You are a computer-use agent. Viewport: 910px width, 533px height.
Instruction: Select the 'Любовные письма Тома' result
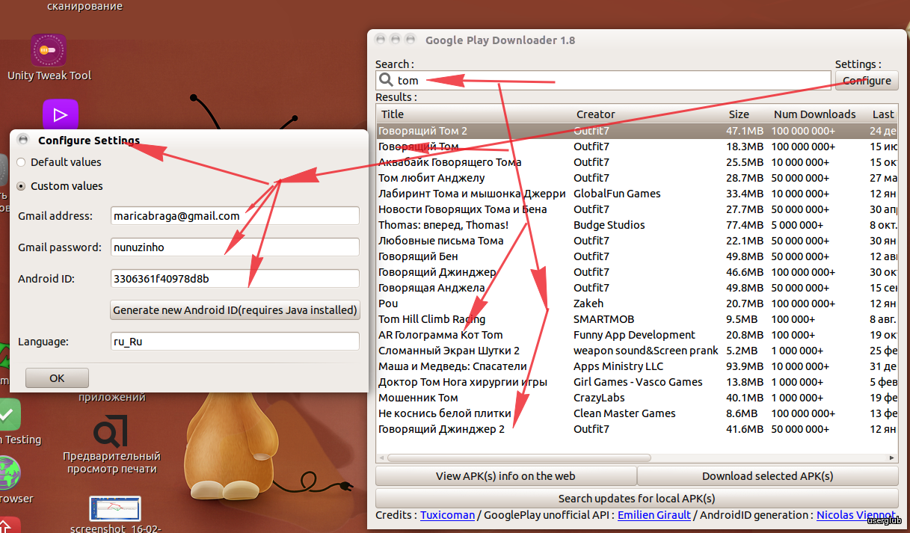(x=637, y=241)
